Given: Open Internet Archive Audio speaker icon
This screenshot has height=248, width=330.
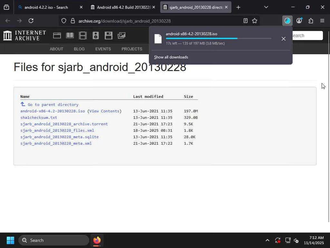Looking at the screenshot, I should (95, 36).
